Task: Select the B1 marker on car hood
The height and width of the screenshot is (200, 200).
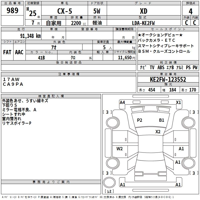Action: click(161, 120)
